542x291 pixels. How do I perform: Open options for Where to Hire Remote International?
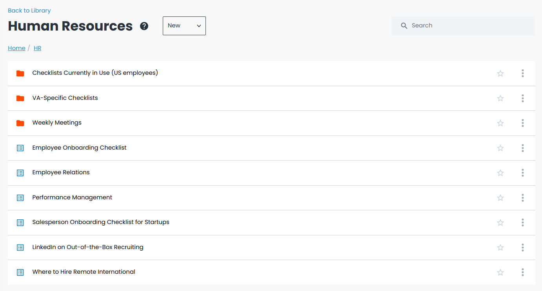(x=523, y=272)
